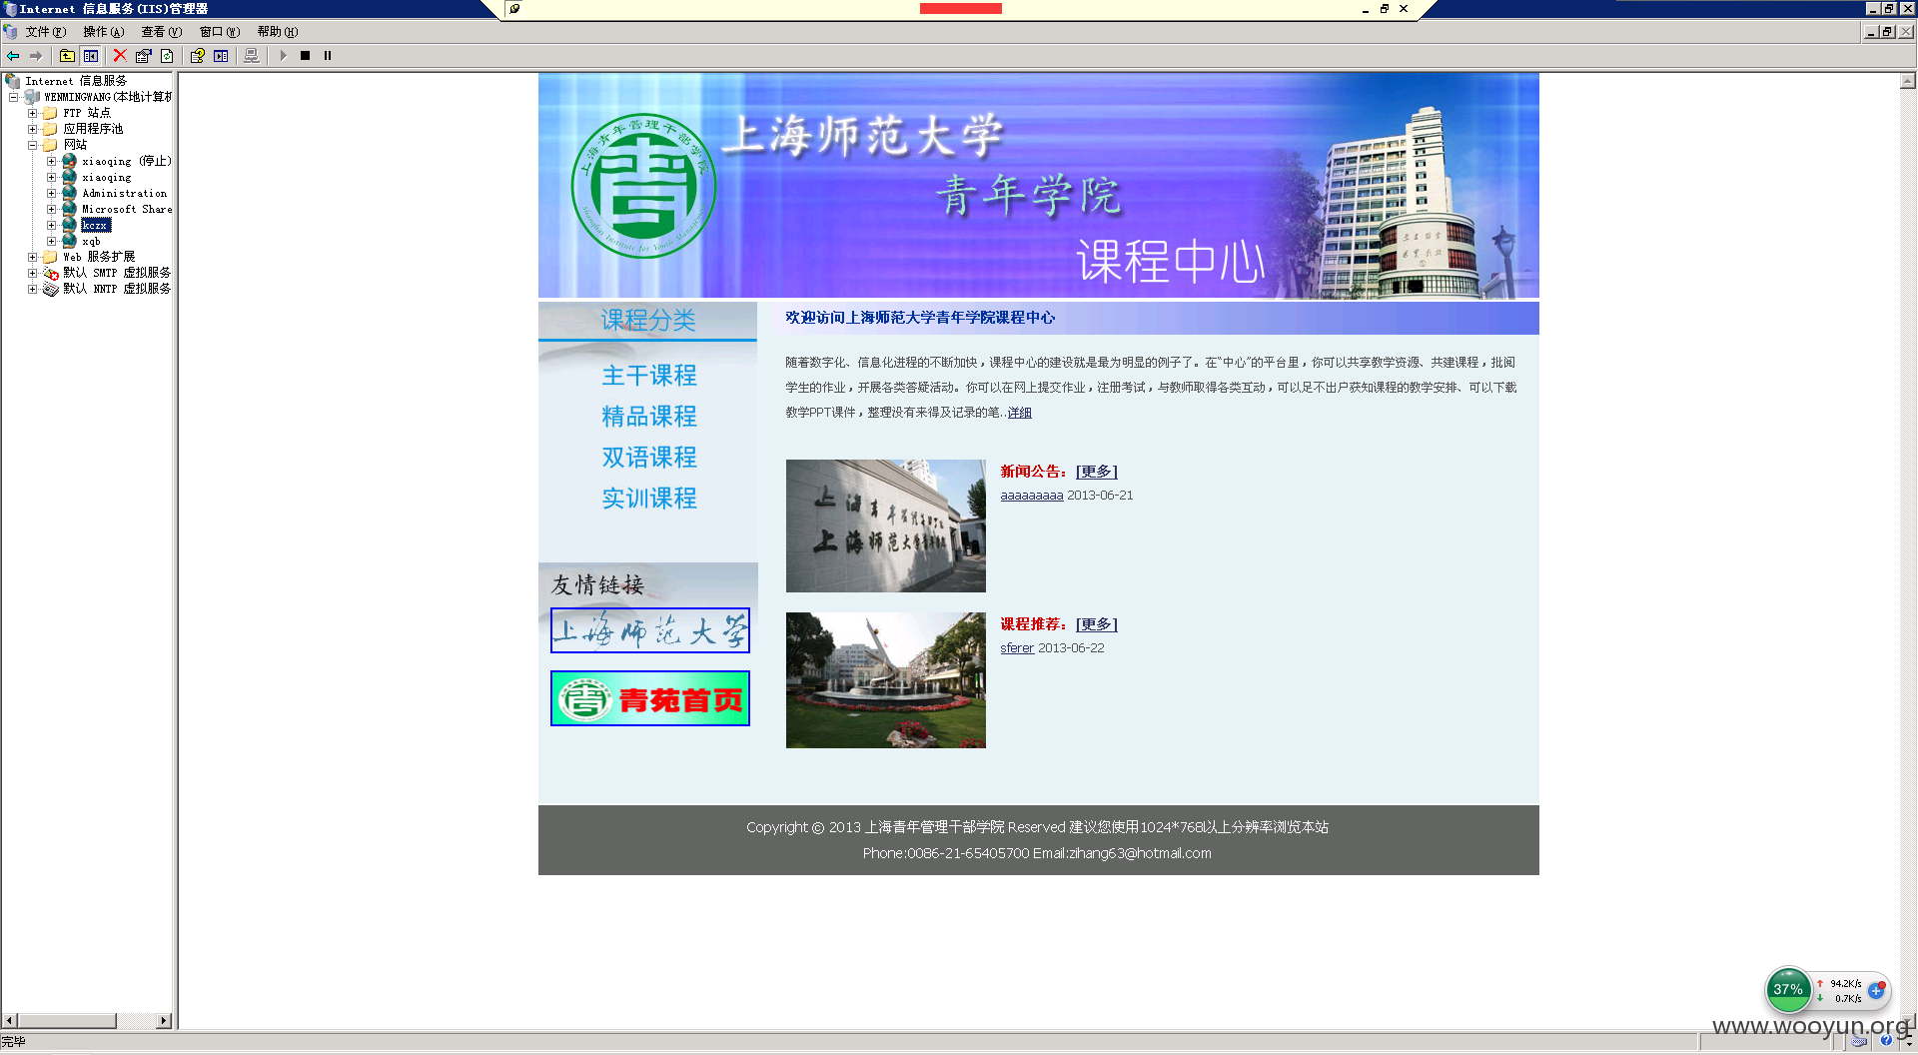
Task: Open the 查看(V) menu
Action: 162,32
